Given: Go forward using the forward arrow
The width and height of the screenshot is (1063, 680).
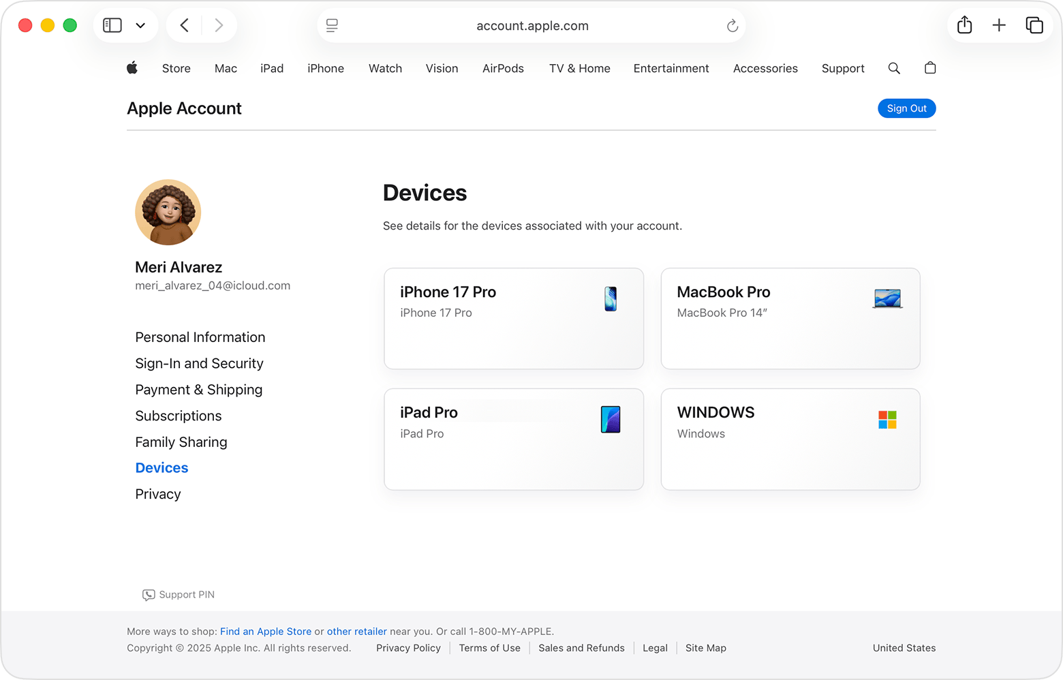Looking at the screenshot, I should click(x=219, y=25).
